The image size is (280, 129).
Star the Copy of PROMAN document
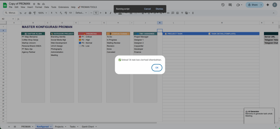[34, 4]
